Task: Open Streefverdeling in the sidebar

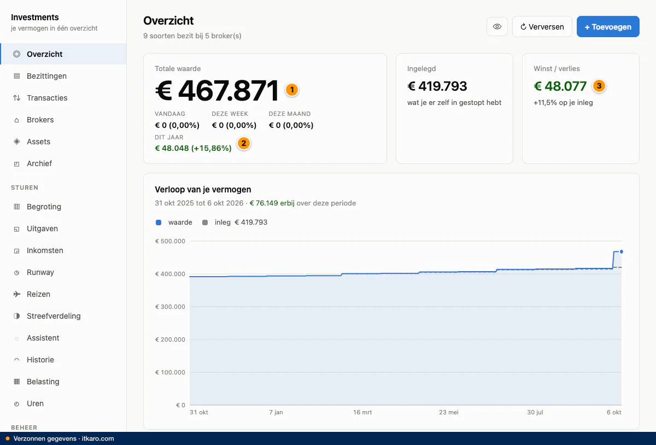Action: [63, 316]
